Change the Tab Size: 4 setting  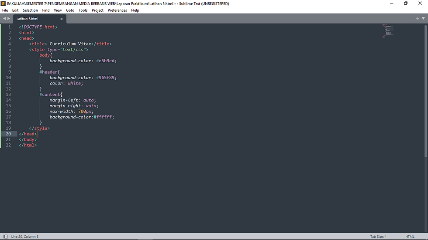point(378,237)
